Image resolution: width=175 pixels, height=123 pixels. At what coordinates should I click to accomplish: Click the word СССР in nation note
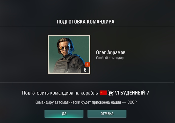[x=132, y=102]
